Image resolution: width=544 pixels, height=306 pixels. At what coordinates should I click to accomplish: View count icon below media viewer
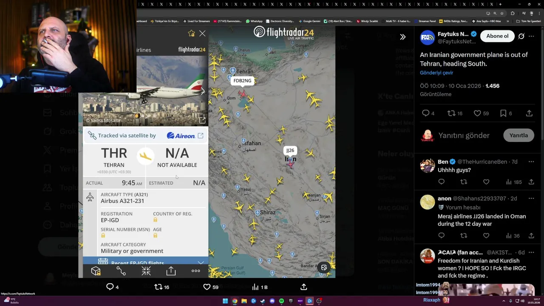[260, 287]
